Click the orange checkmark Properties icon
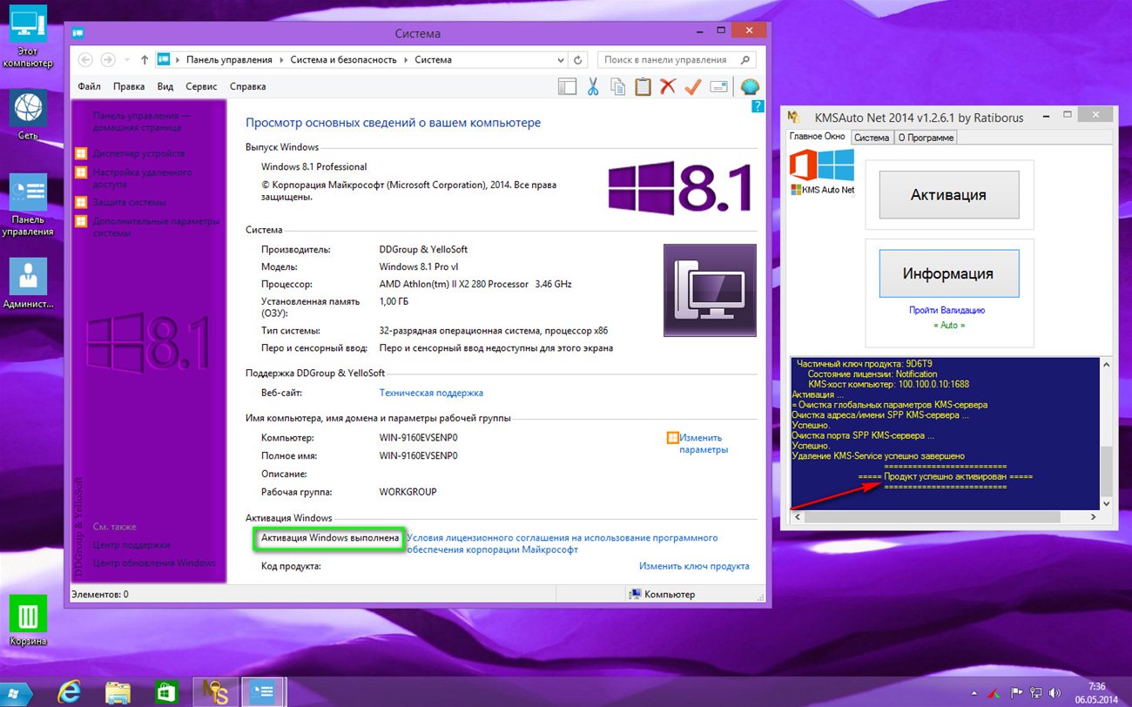Viewport: 1132px width, 707px height. [x=693, y=87]
